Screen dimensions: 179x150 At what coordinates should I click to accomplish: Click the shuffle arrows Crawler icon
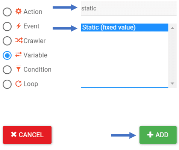click(19, 40)
